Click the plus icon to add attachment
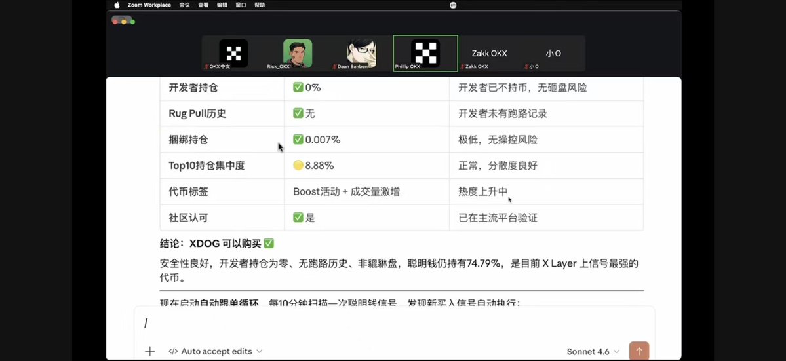Screen dimensions: 786x361 pos(149,351)
